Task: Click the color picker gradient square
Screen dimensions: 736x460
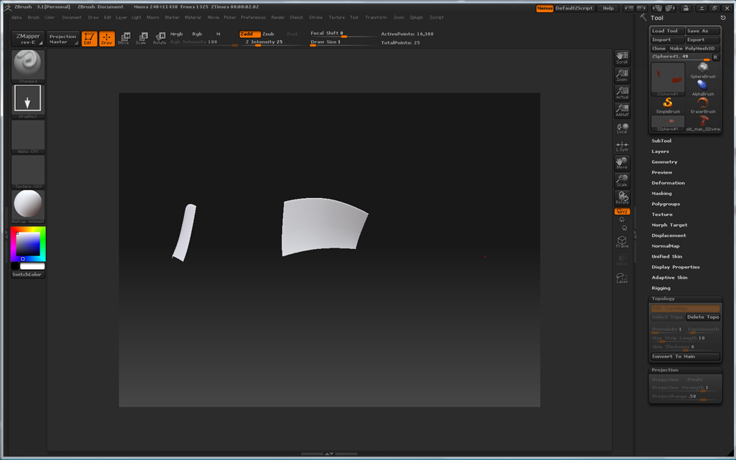Action: tap(28, 243)
